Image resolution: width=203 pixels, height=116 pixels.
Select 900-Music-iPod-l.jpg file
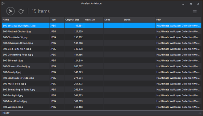point(14,84)
